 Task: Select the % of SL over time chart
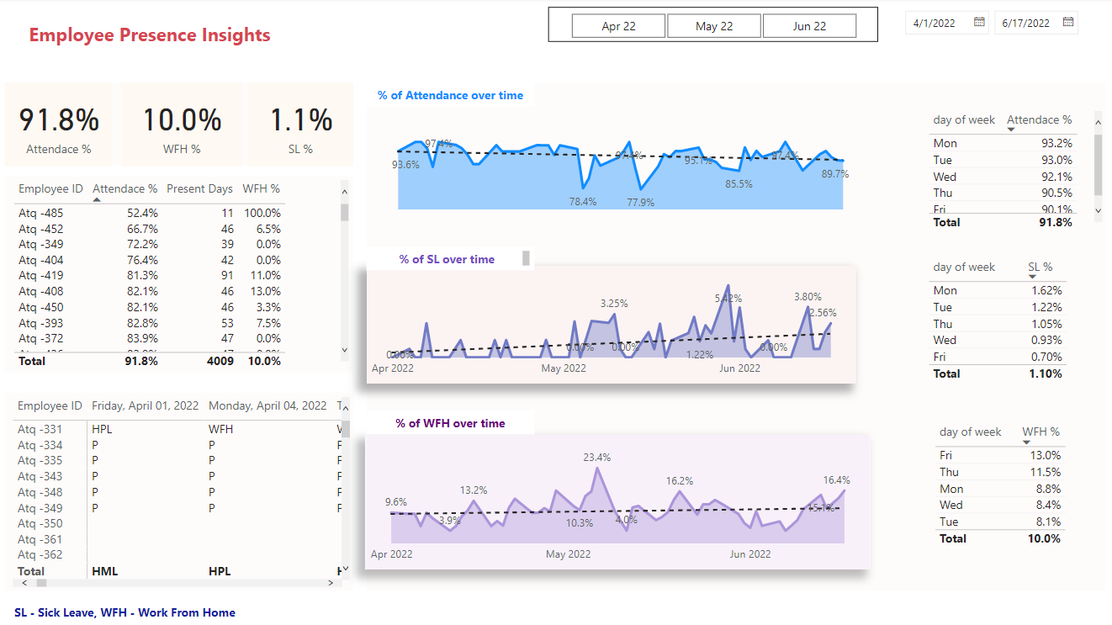pos(610,324)
